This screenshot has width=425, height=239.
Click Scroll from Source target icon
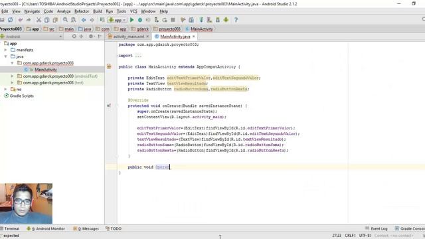pos(74,37)
